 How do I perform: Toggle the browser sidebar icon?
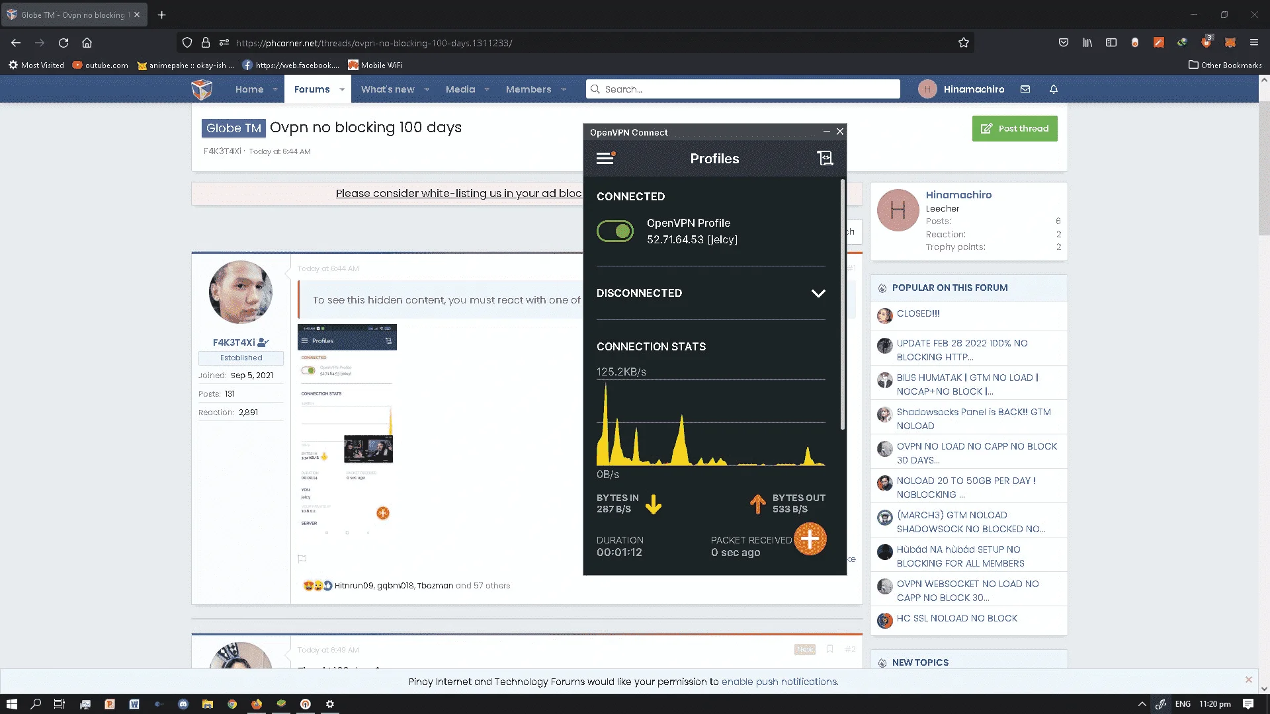pos(1111,43)
